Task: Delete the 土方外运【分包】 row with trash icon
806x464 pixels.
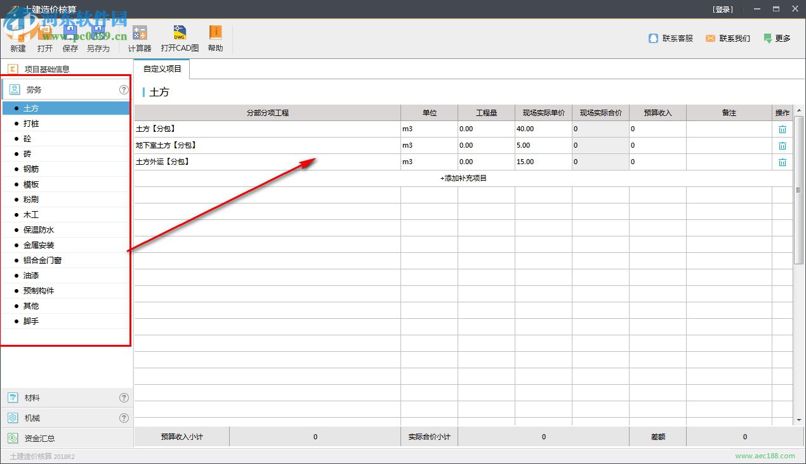Action: tap(782, 162)
